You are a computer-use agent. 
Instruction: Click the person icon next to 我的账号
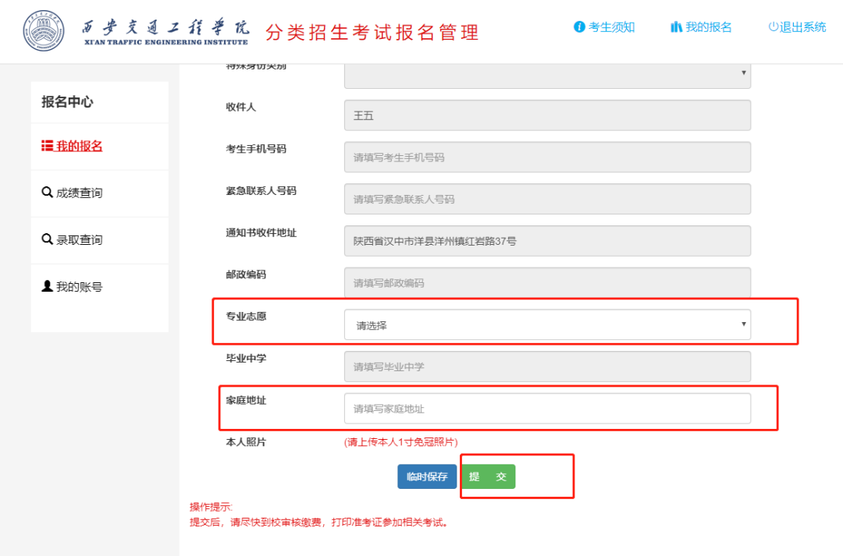[x=47, y=287]
